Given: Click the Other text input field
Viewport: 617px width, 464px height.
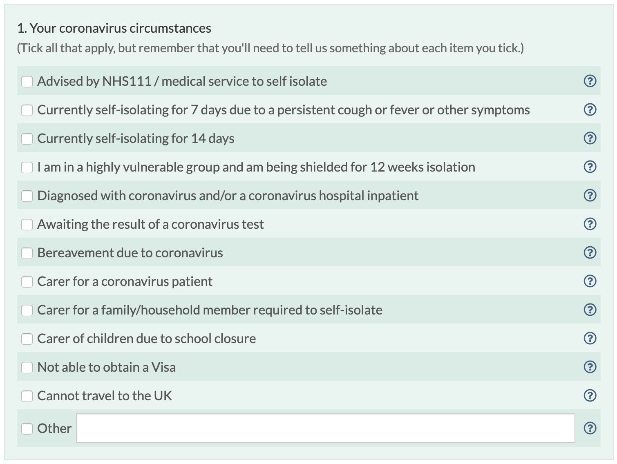Looking at the screenshot, I should coord(325,428).
